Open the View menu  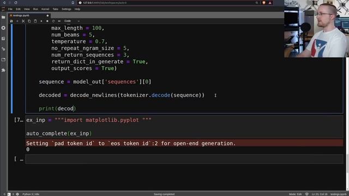pos(27,9)
